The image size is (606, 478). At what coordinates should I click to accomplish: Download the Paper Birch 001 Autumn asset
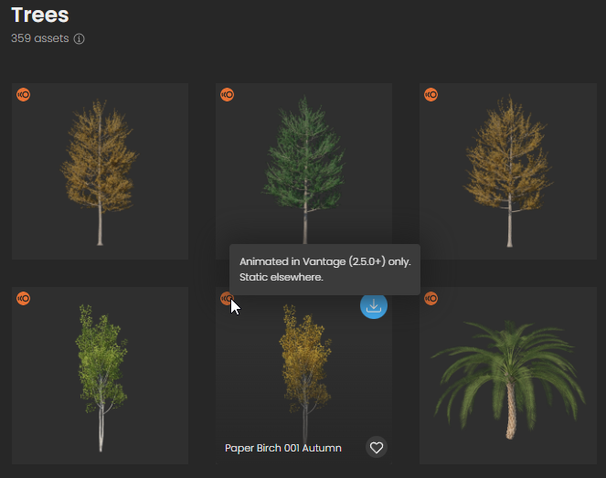tap(373, 306)
